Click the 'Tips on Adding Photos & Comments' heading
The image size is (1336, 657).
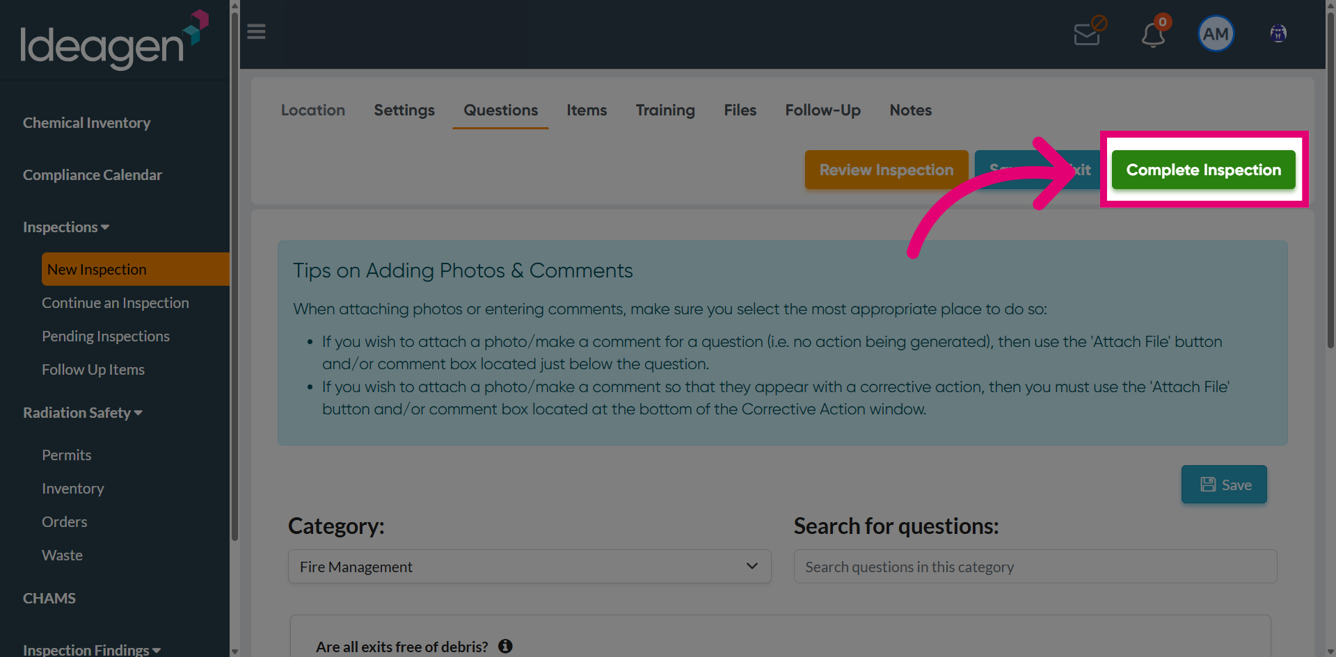(463, 270)
